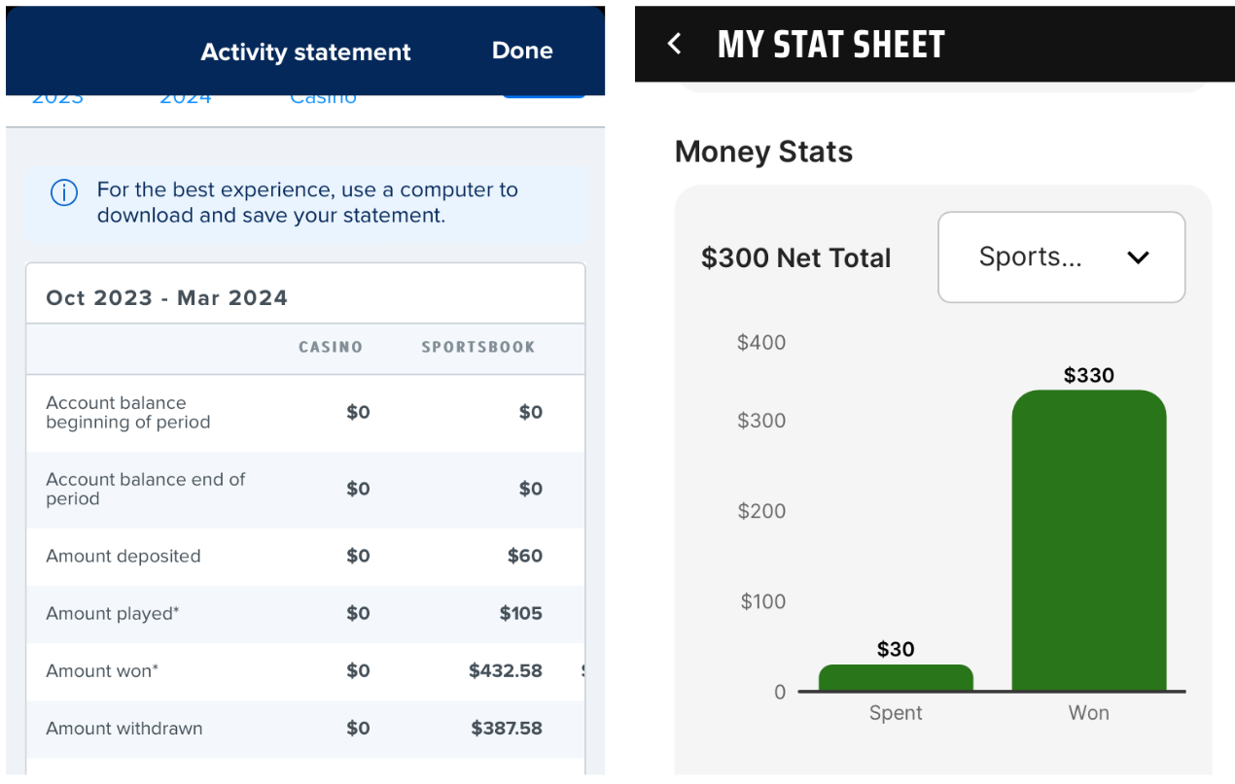Select the partially hidden 2024 tab

(185, 98)
